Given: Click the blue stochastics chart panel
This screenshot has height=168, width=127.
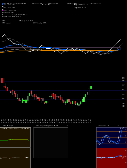Looking at the screenshot, I should click(112, 137).
